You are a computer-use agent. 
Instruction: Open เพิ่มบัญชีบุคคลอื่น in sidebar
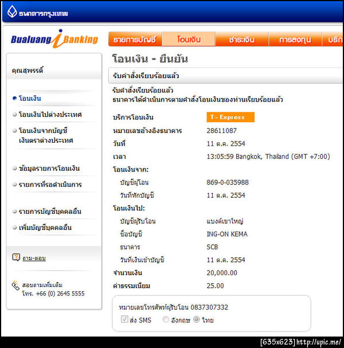(45, 228)
